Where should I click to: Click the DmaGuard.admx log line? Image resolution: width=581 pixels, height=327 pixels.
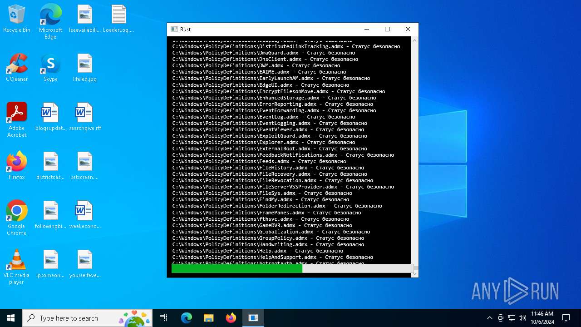click(x=263, y=53)
